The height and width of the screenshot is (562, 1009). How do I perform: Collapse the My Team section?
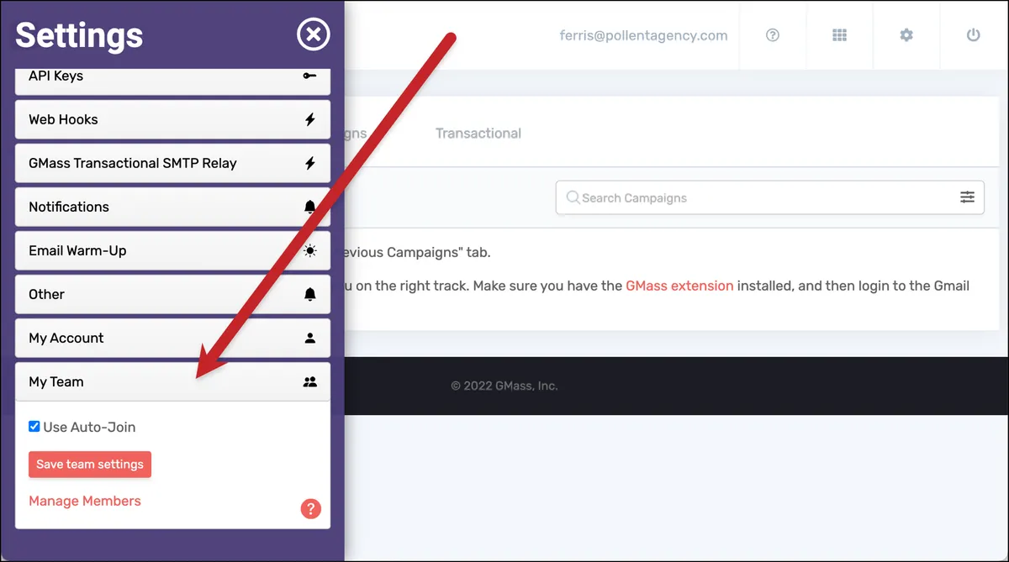click(172, 381)
